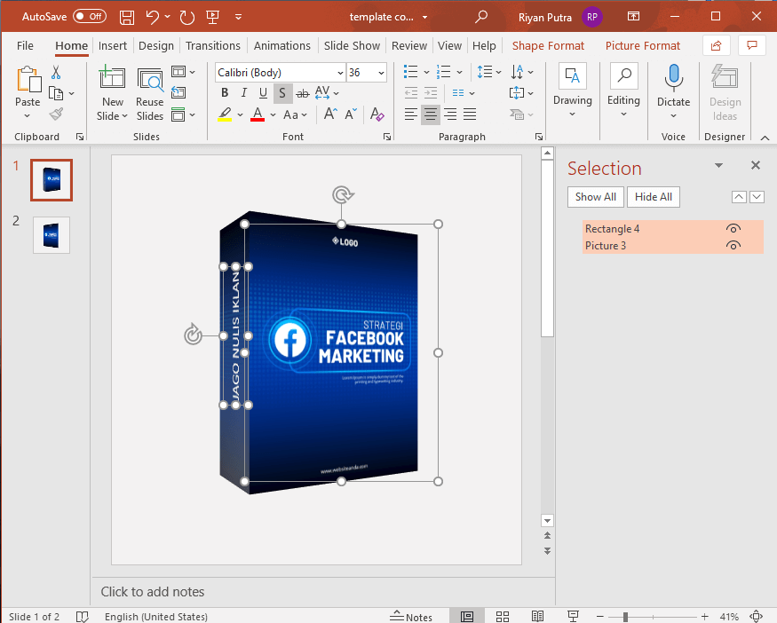Image resolution: width=777 pixels, height=623 pixels.
Task: Toggle Center alignment
Action: click(430, 114)
